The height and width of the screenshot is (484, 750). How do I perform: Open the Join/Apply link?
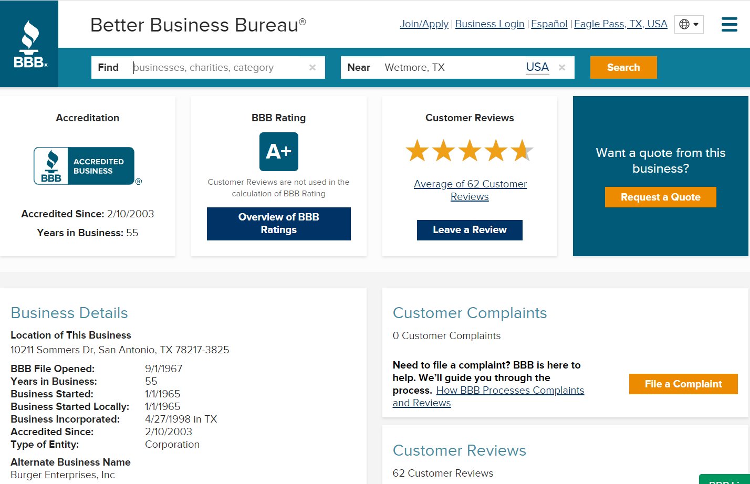424,24
